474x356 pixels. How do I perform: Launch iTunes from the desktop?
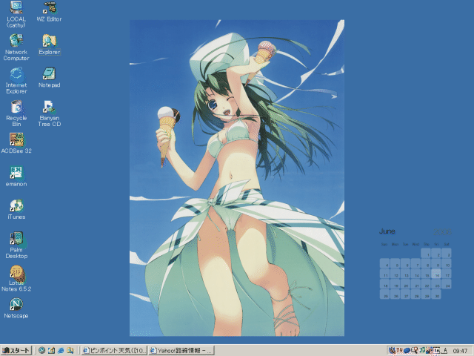coord(16,205)
